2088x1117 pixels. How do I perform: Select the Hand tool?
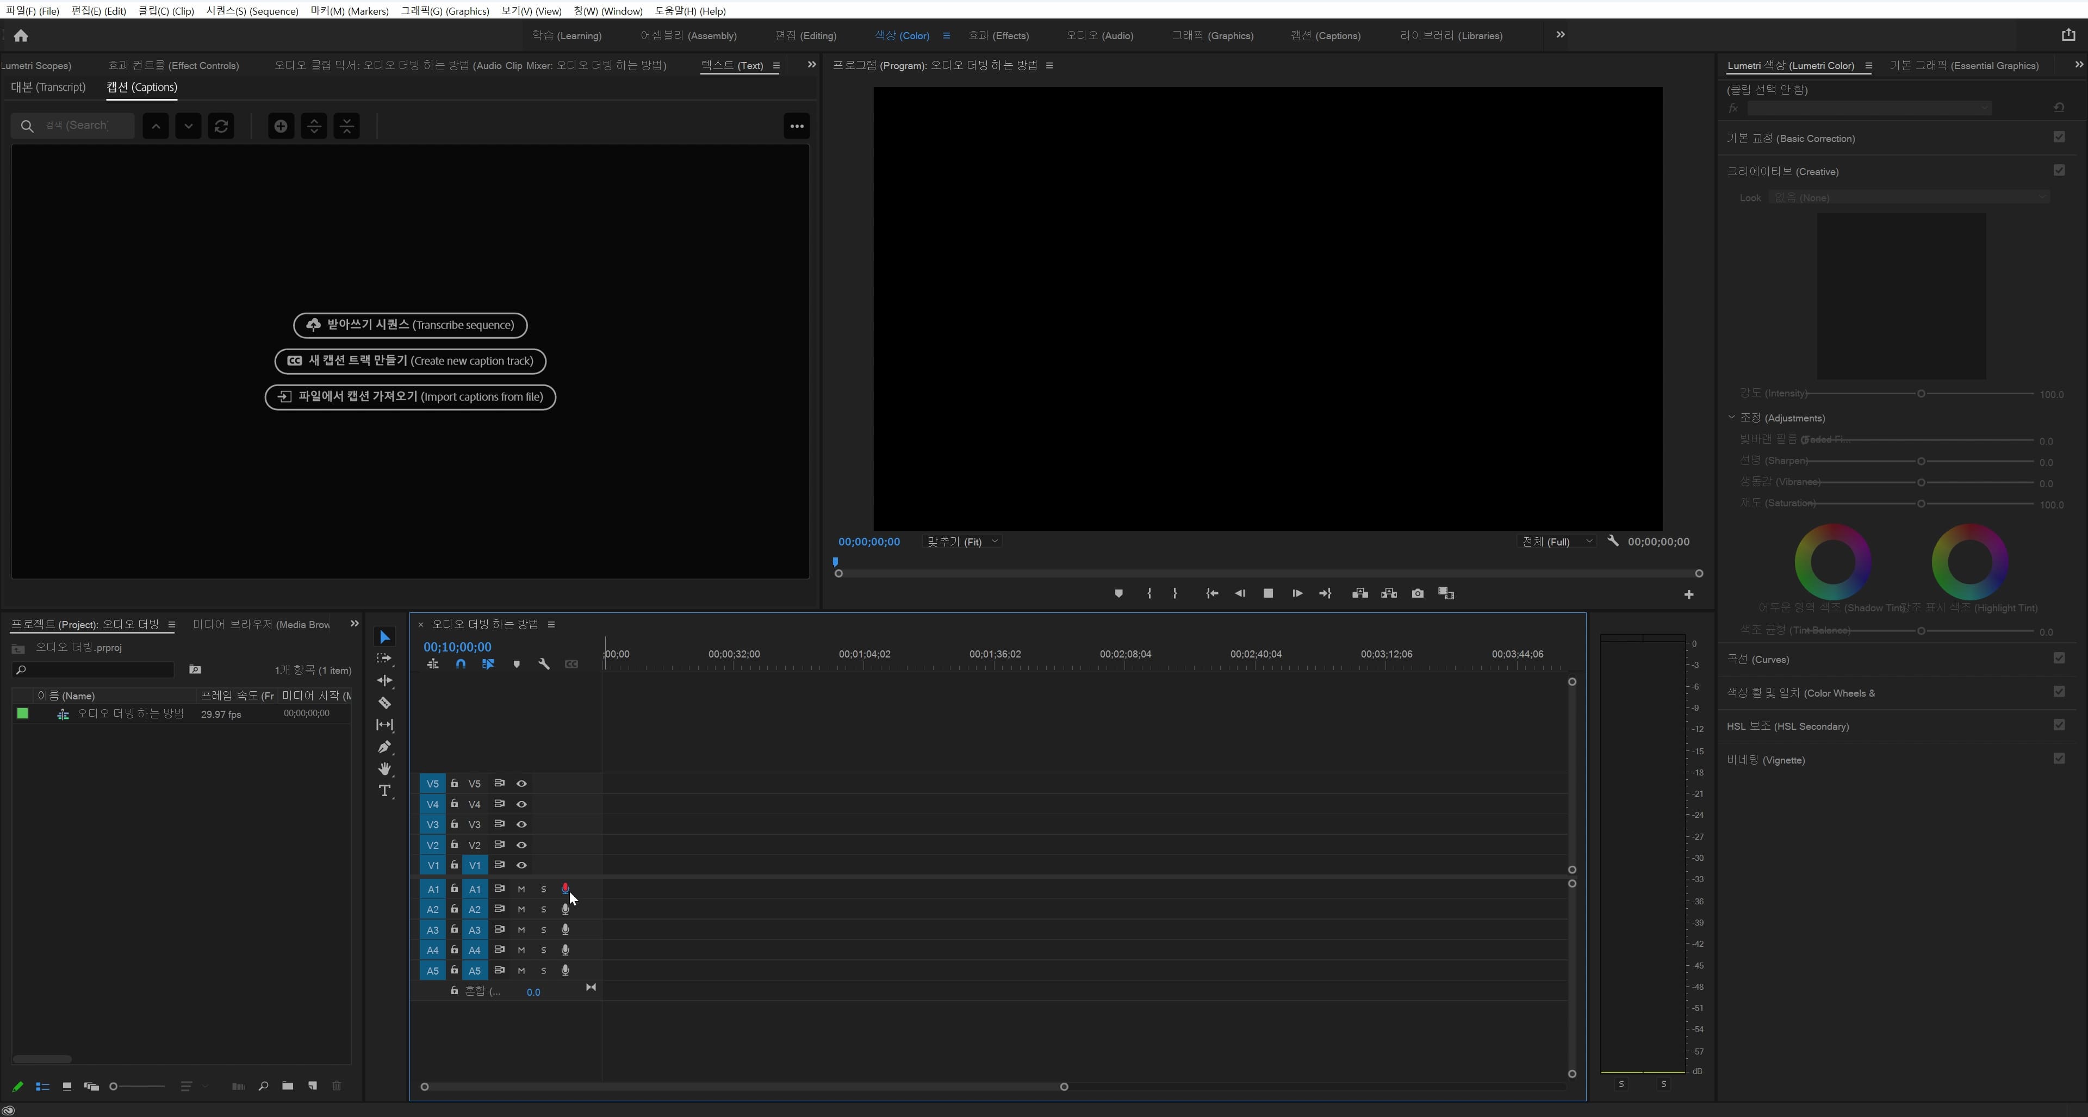pos(385,768)
